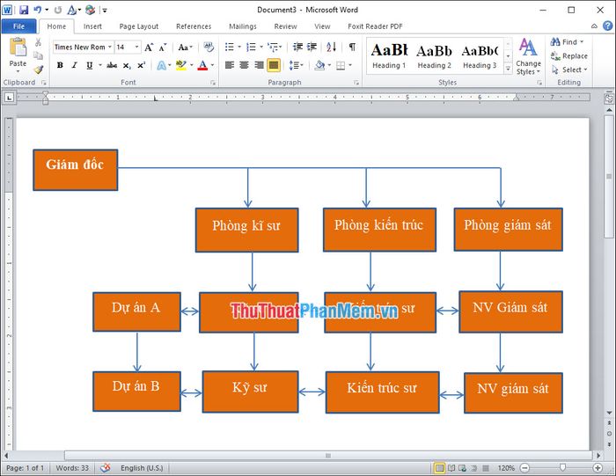Show paragraph marks with pilcrow icon
Viewport: 616px width, 476px height.
pyautogui.click(x=352, y=47)
